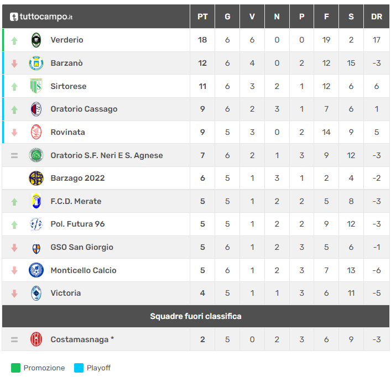The height and width of the screenshot is (377, 391).
Task: Click the green up arrow beside Verderio
Action: 14,40
